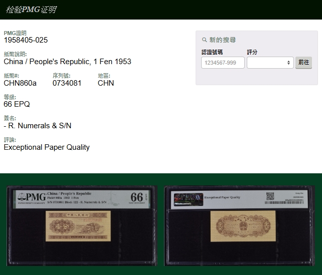Click the 前往 go button
Screen dimensions: 322x275
pyautogui.click(x=303, y=63)
